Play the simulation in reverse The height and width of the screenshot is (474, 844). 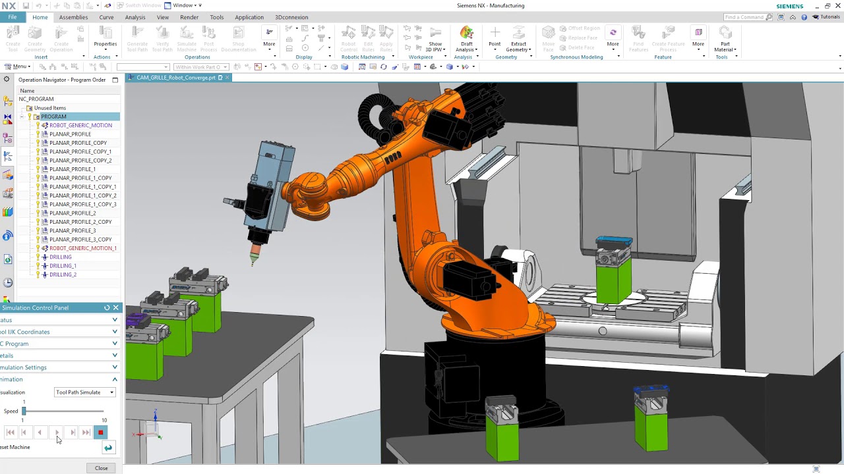[40, 433]
